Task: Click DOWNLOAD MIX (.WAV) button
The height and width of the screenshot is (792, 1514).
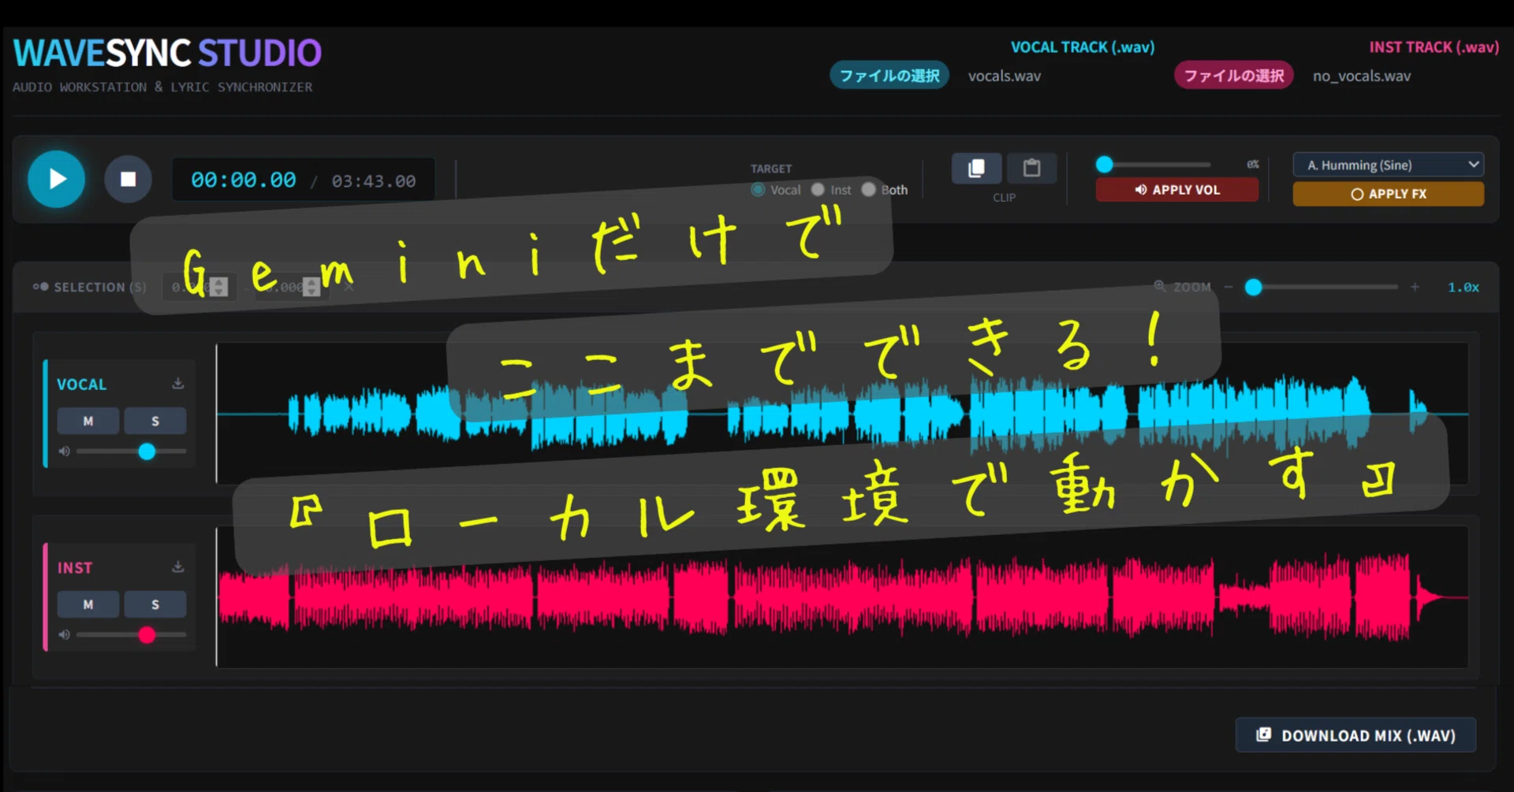Action: (x=1356, y=735)
